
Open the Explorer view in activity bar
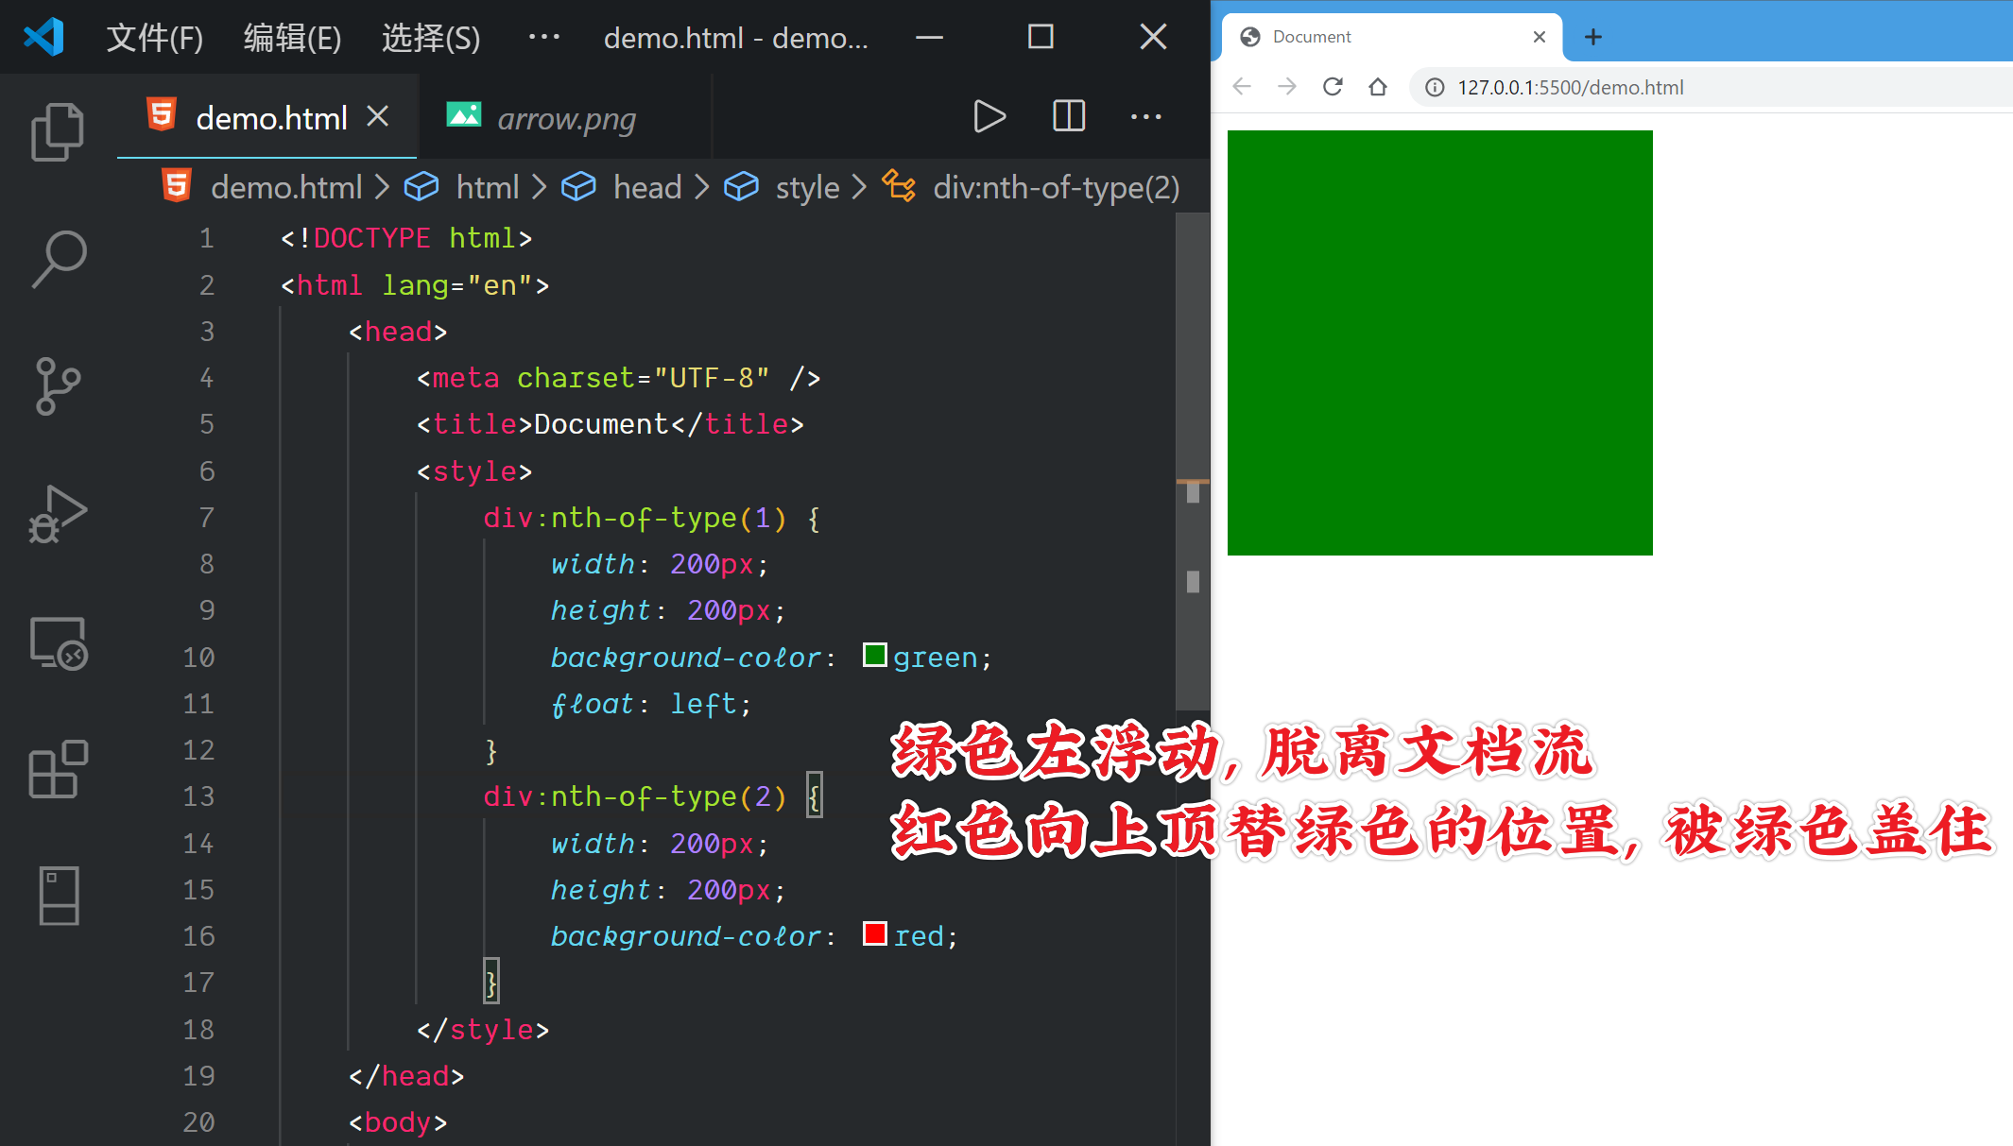[58, 131]
